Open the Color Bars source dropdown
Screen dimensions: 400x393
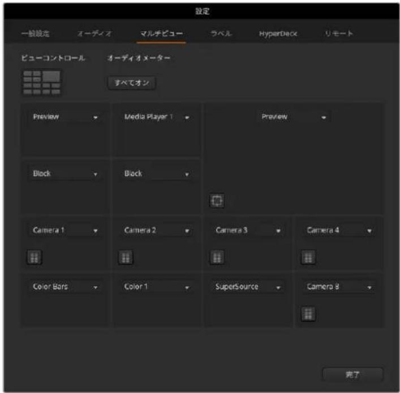click(x=65, y=287)
